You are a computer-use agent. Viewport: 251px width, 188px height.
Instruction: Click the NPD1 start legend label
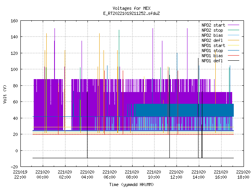(213, 45)
